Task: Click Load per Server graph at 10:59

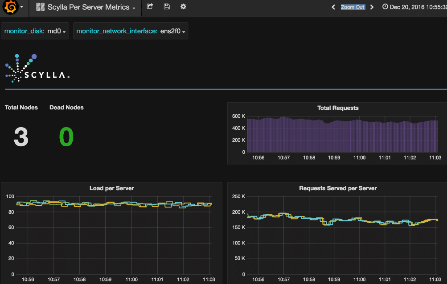Action: pyautogui.click(x=106, y=236)
